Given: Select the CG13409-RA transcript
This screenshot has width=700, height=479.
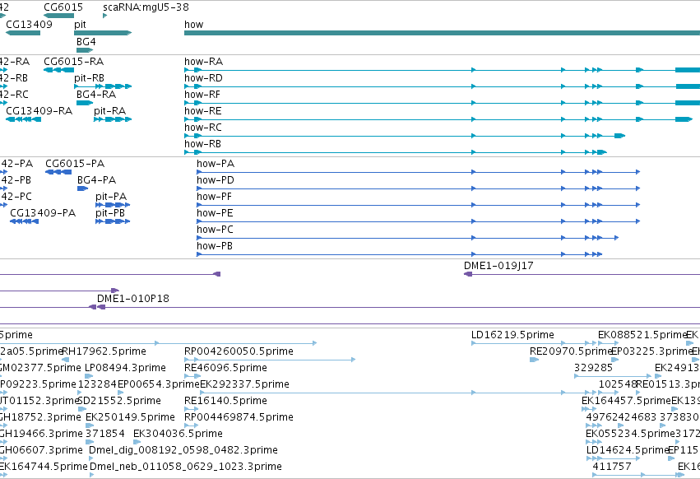Looking at the screenshot, I should [x=23, y=119].
